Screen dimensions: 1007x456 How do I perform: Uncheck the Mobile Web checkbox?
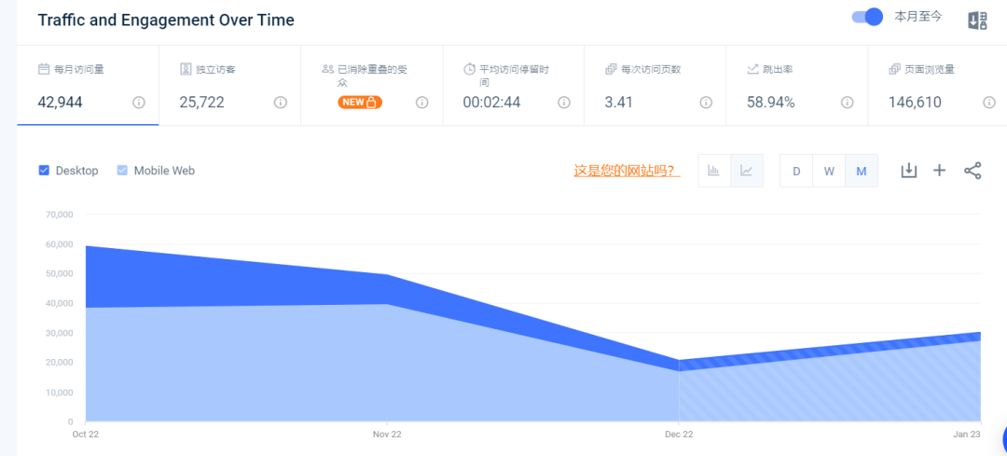[x=122, y=171]
